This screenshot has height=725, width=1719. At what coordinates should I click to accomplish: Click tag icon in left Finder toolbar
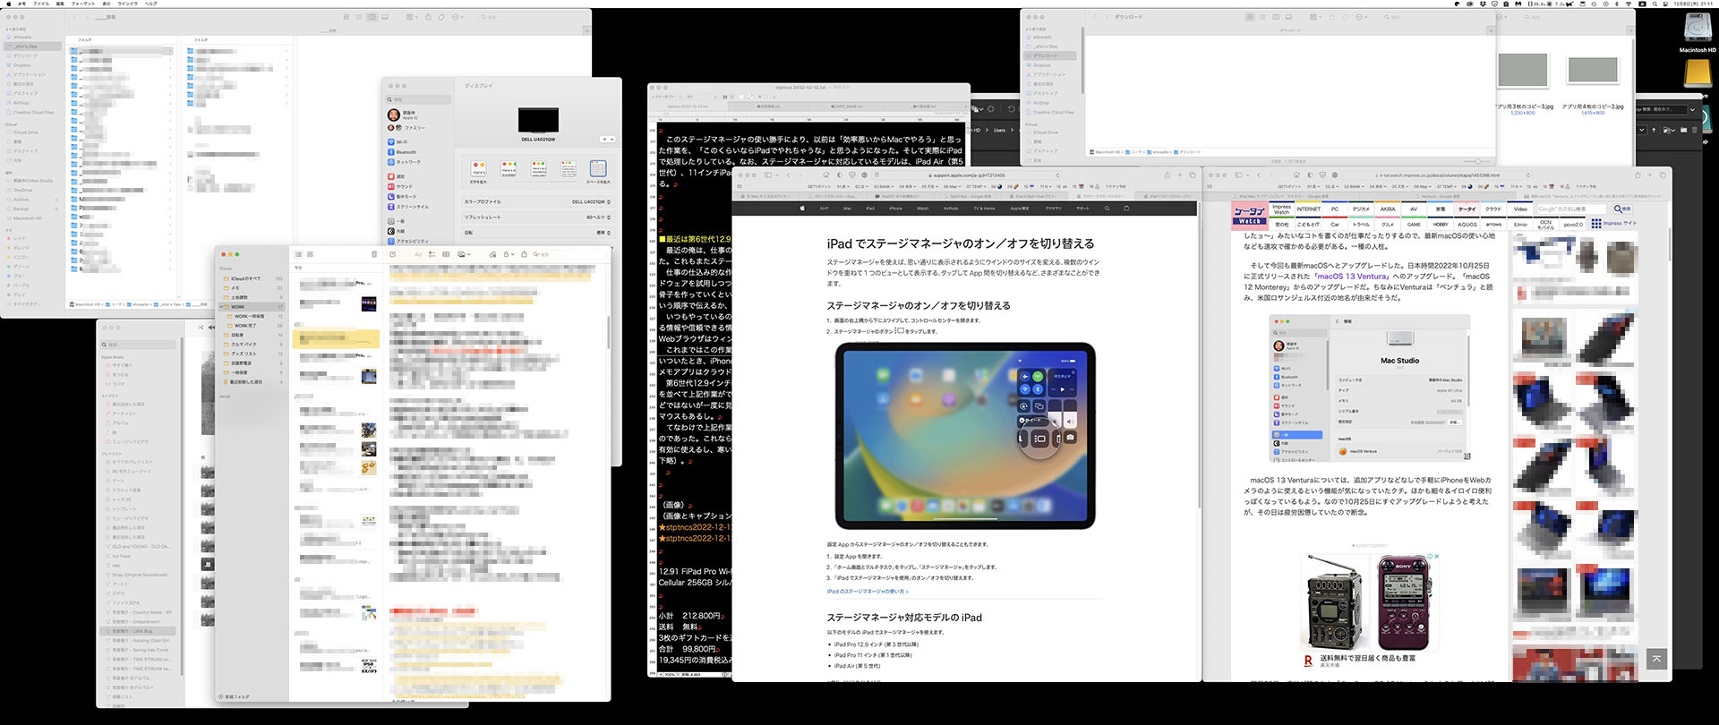tap(441, 17)
